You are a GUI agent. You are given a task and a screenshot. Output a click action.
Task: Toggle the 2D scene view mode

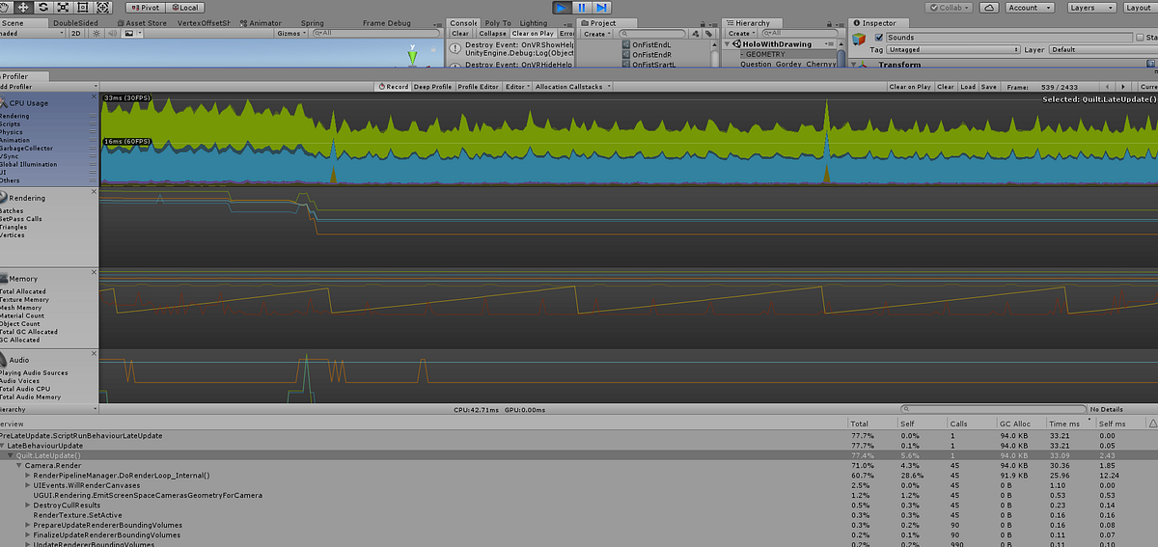(76, 33)
